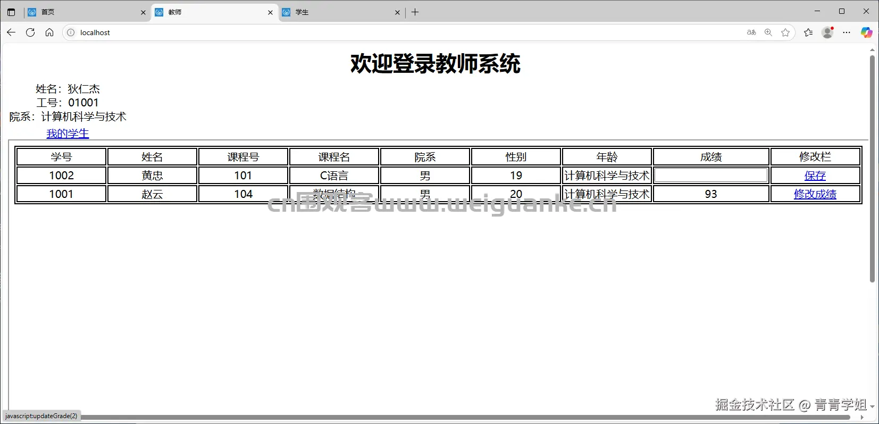
Task: Click student number cell 1002
Action: click(x=61, y=176)
